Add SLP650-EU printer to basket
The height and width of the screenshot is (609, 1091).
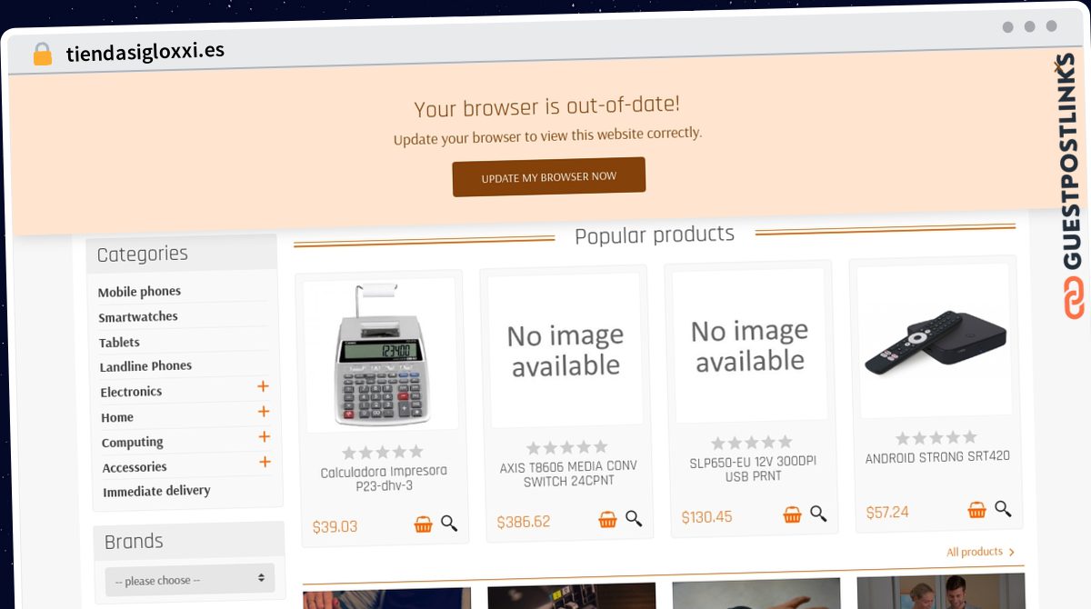click(792, 515)
